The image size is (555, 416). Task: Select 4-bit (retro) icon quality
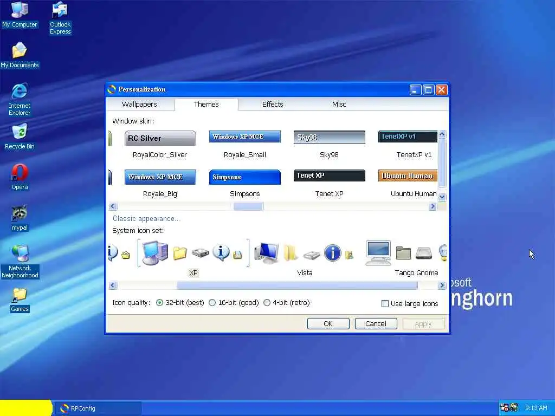(x=267, y=303)
